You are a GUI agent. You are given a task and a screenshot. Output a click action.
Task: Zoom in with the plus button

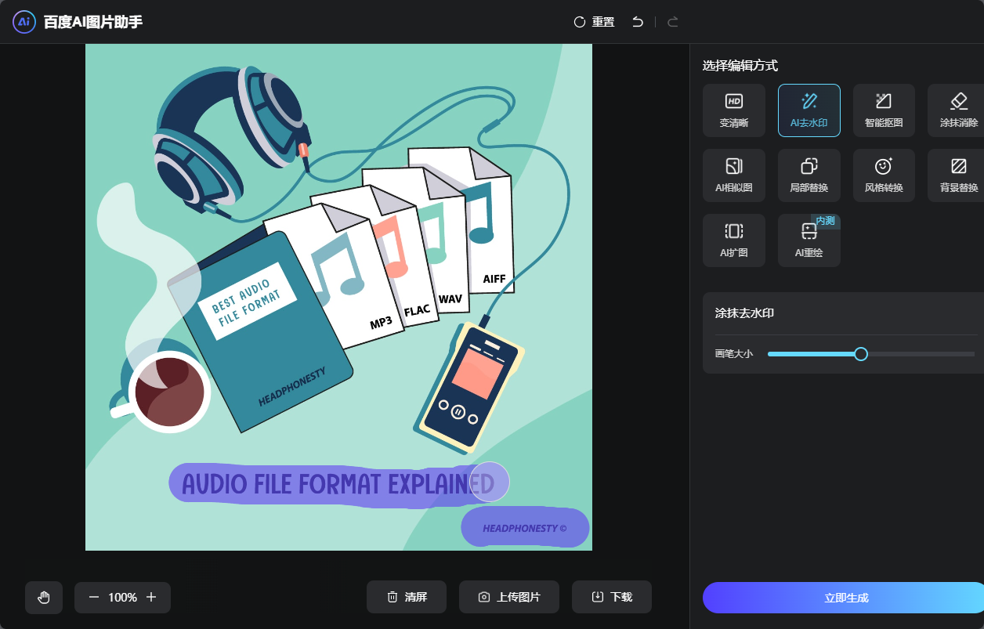point(152,598)
